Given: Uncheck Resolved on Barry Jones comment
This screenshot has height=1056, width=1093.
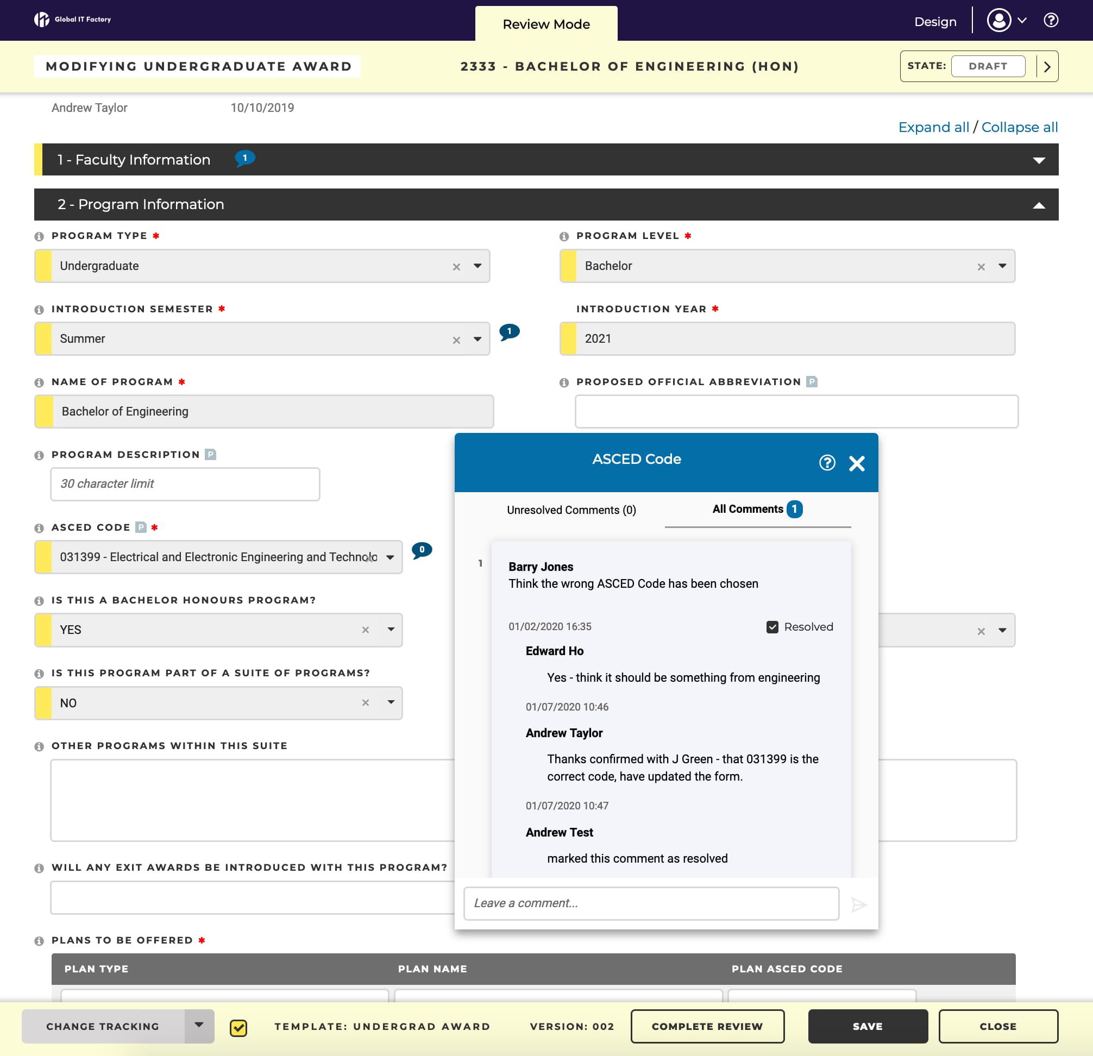Looking at the screenshot, I should 772,627.
